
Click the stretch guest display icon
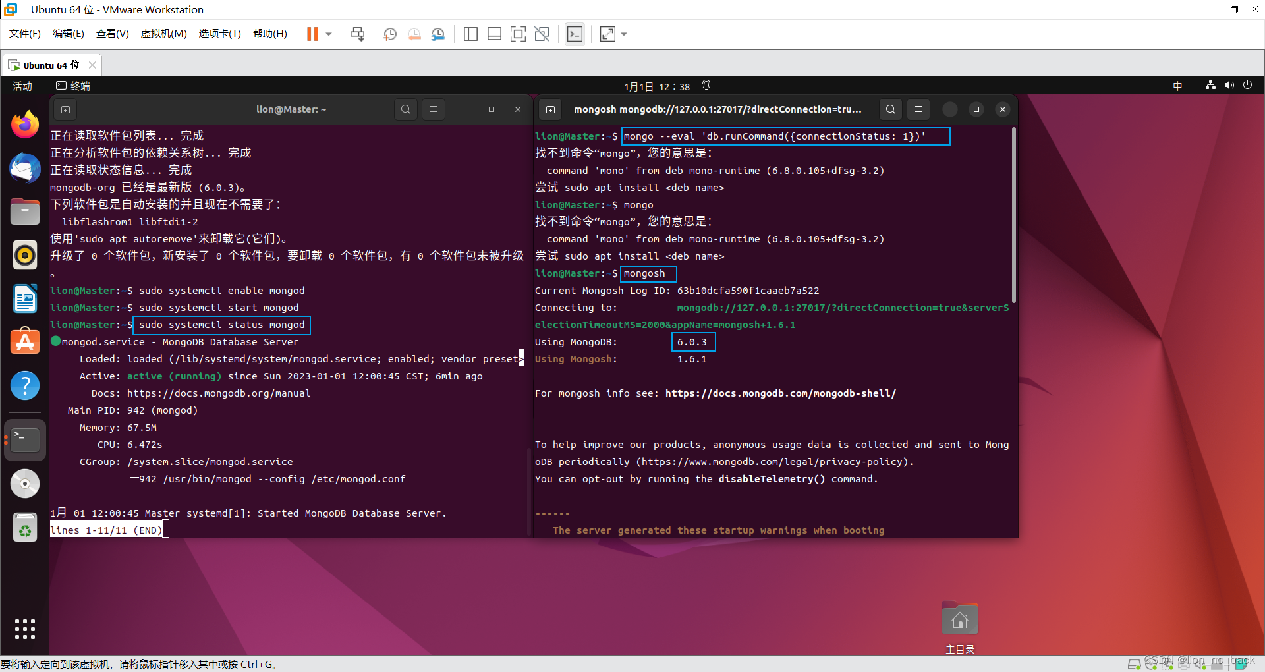[x=607, y=34]
